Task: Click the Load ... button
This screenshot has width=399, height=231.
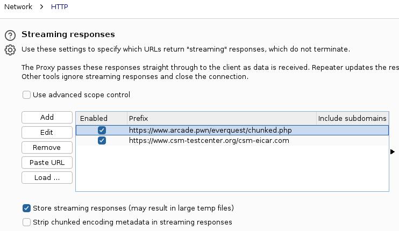Action: 47,177
